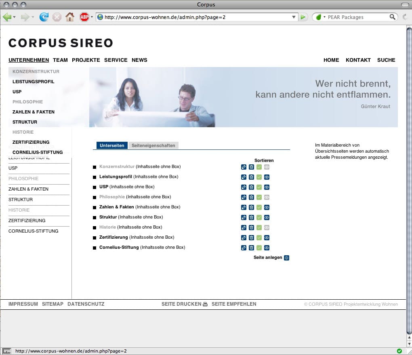This screenshot has width=412, height=355.
Task: Click the trash icon in the Struktur row
Action: pyautogui.click(x=252, y=218)
